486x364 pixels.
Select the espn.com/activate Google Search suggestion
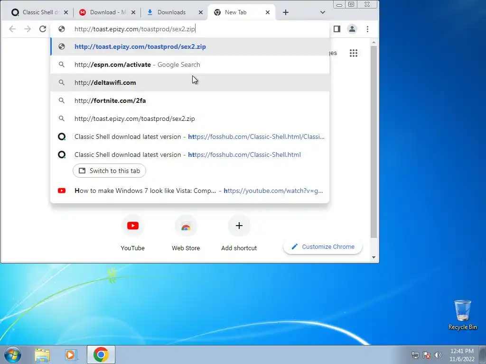[x=190, y=64]
